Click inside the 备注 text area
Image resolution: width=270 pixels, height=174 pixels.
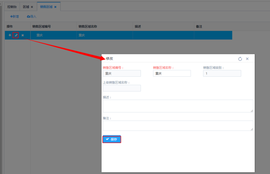pos(178,126)
